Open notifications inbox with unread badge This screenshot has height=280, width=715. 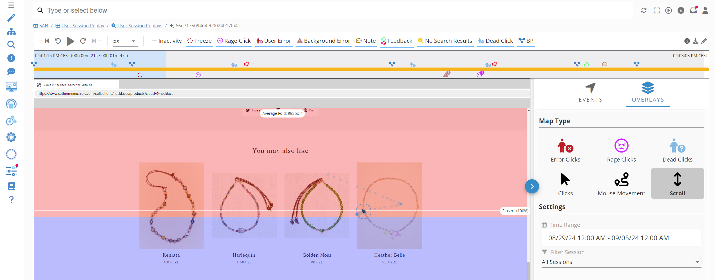tap(693, 10)
